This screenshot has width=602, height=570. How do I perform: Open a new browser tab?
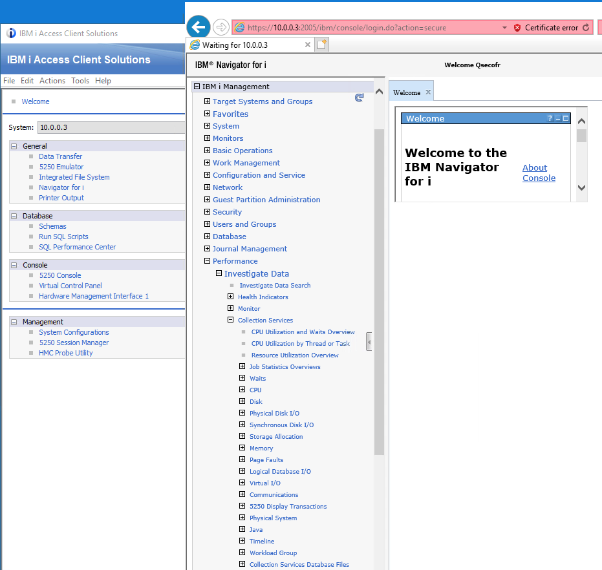pyautogui.click(x=322, y=45)
